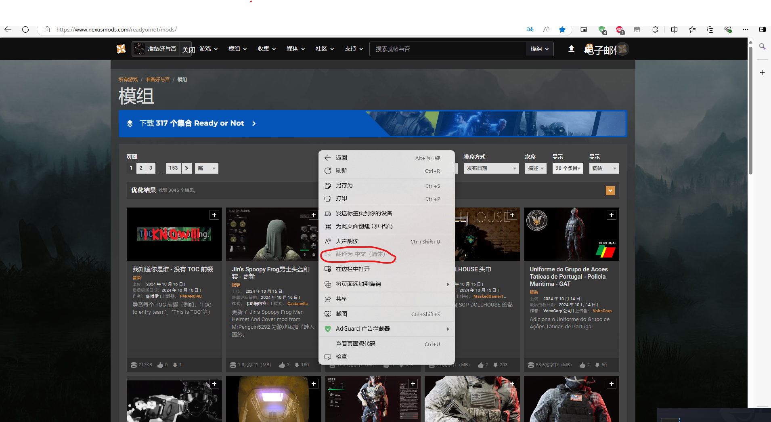Open the Uniforme do Grupo de Acoes Taticas mod title

pos(569,277)
